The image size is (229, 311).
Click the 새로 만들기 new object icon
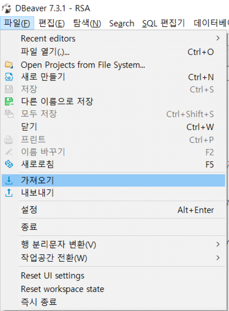point(9,77)
